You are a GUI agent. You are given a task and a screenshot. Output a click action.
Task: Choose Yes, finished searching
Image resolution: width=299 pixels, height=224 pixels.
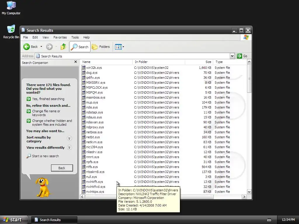pos(45,99)
